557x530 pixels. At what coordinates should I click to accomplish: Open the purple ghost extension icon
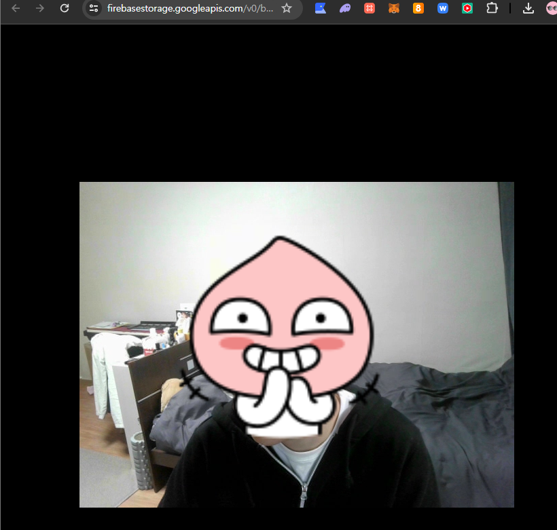345,8
